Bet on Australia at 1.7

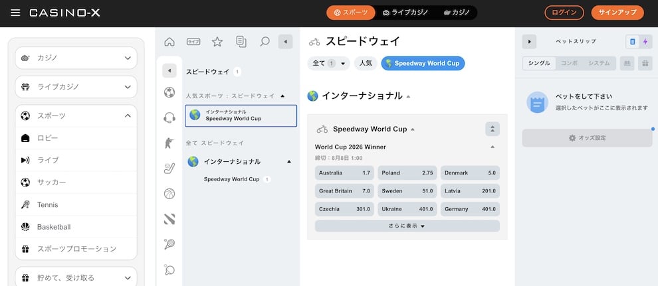click(x=344, y=173)
